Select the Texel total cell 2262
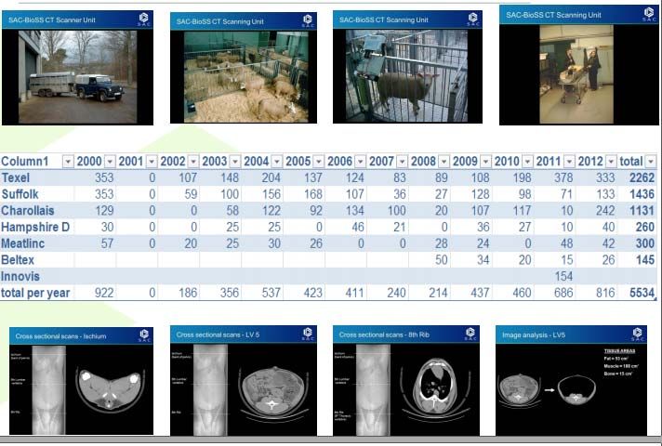 [642, 177]
